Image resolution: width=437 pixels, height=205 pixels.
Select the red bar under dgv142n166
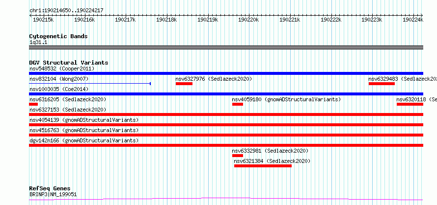(226, 145)
